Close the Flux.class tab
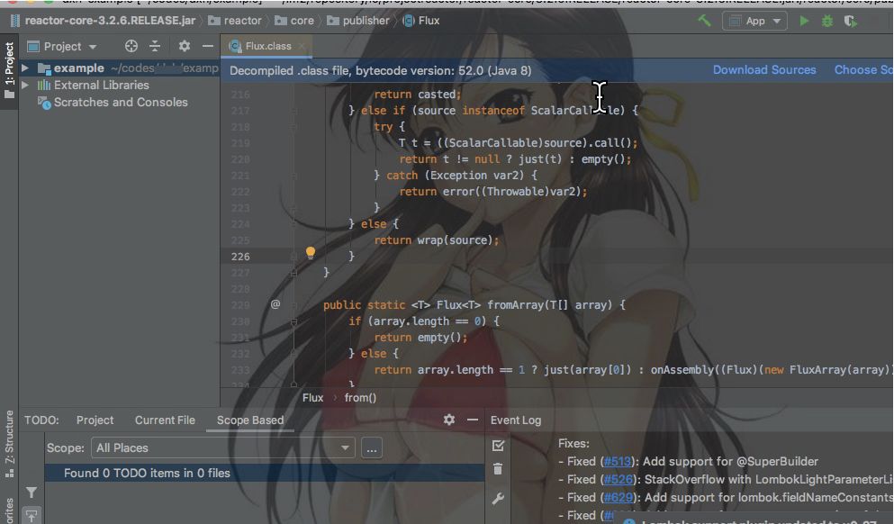Screen dimensions: 894x524 point(302,46)
